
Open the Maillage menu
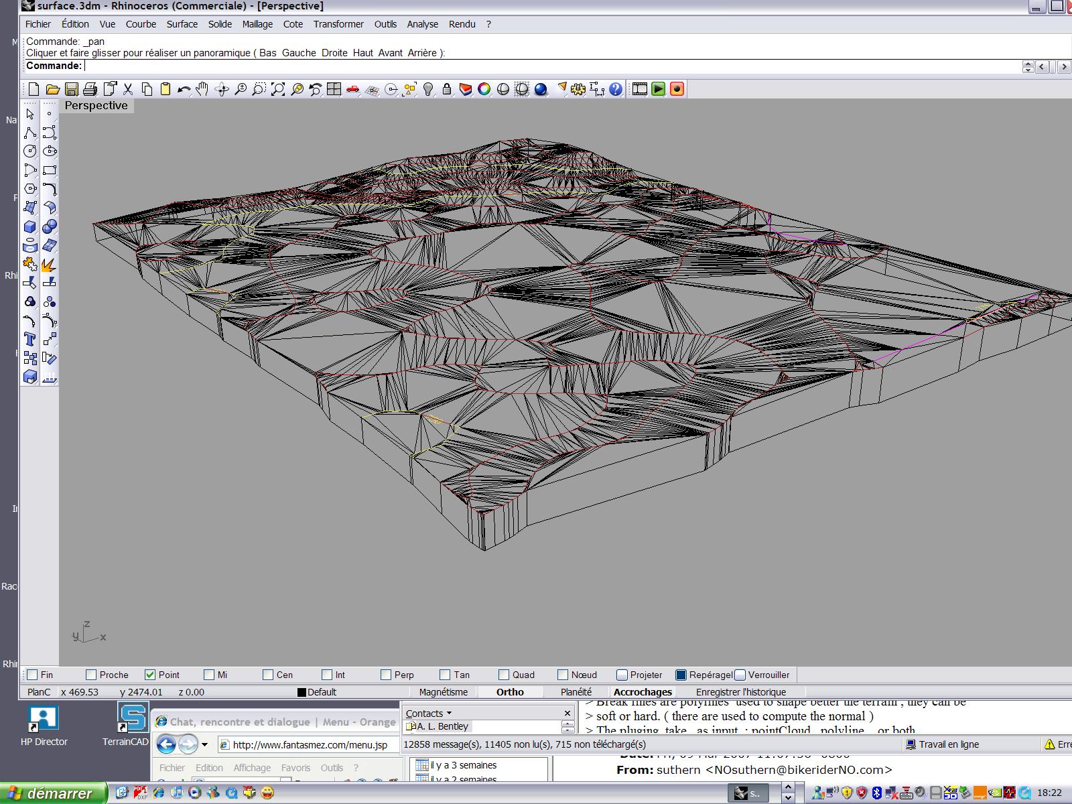click(x=257, y=24)
